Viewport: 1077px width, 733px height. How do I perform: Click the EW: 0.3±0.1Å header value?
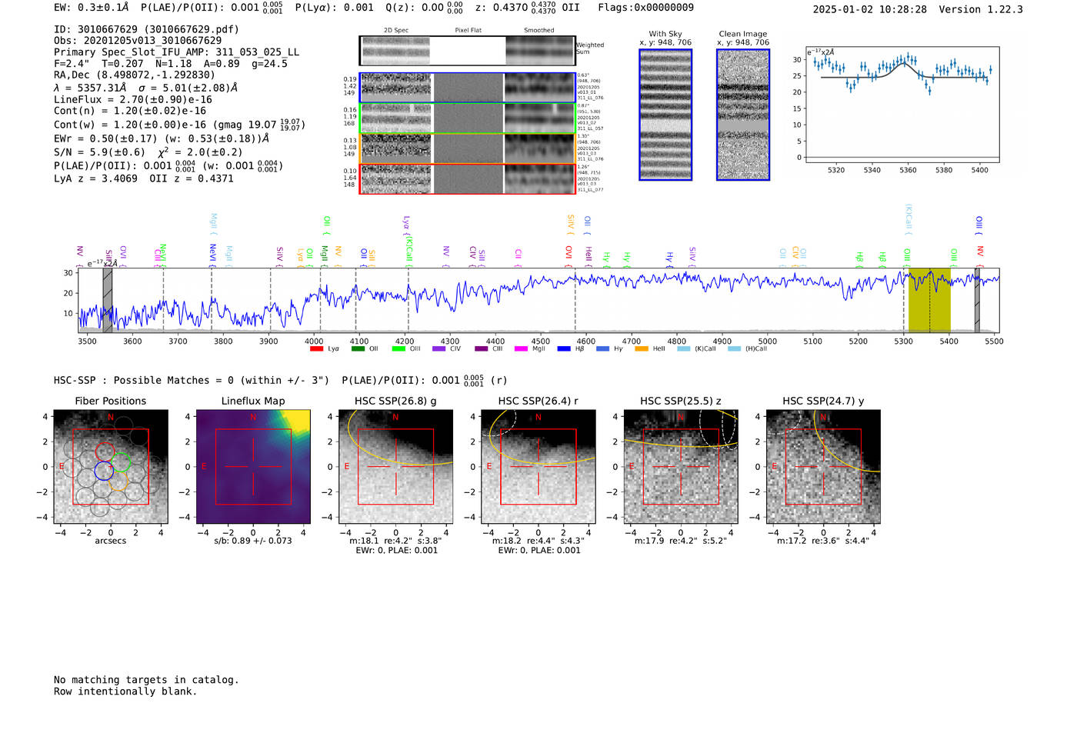[91, 8]
